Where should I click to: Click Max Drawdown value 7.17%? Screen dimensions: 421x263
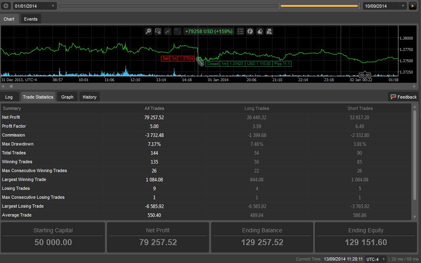click(154, 144)
